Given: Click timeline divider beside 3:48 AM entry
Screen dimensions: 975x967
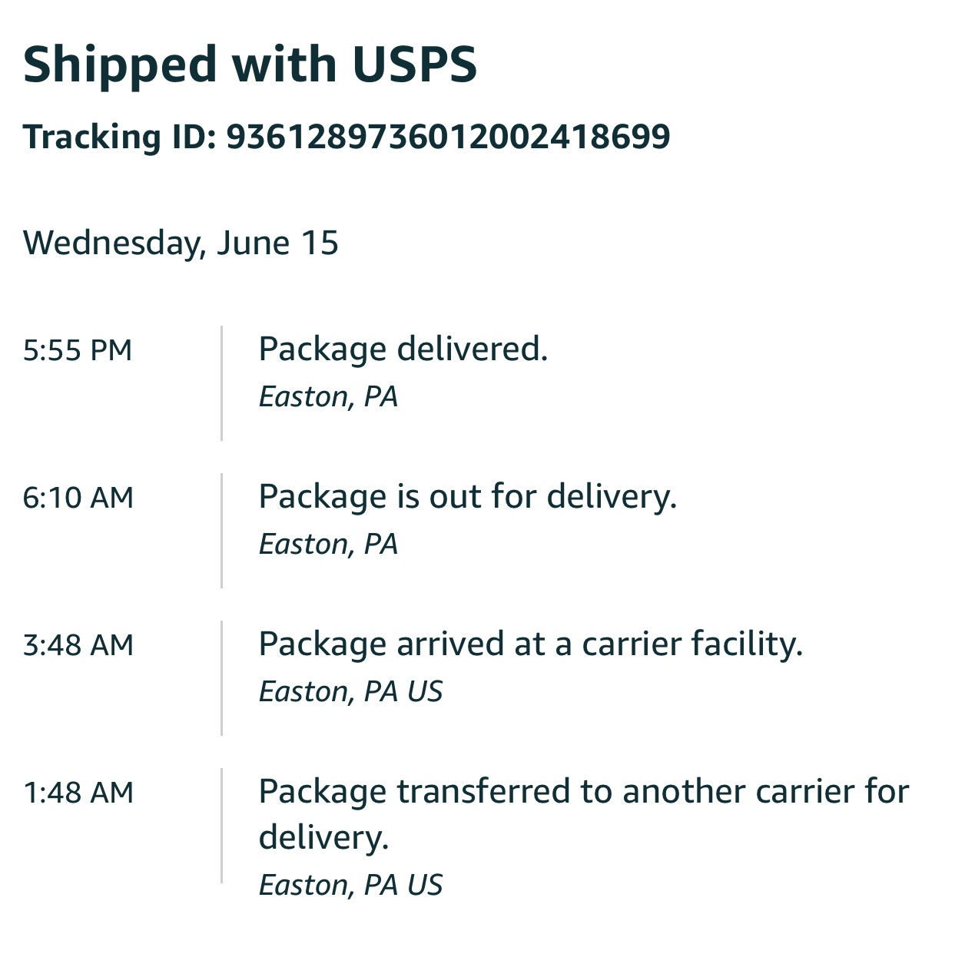Looking at the screenshot, I should 221,678.
